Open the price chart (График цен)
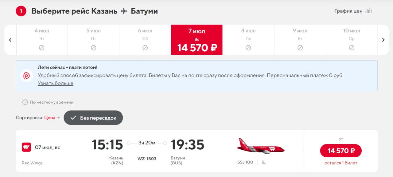Screen dimensions: 393x177 [353, 11]
